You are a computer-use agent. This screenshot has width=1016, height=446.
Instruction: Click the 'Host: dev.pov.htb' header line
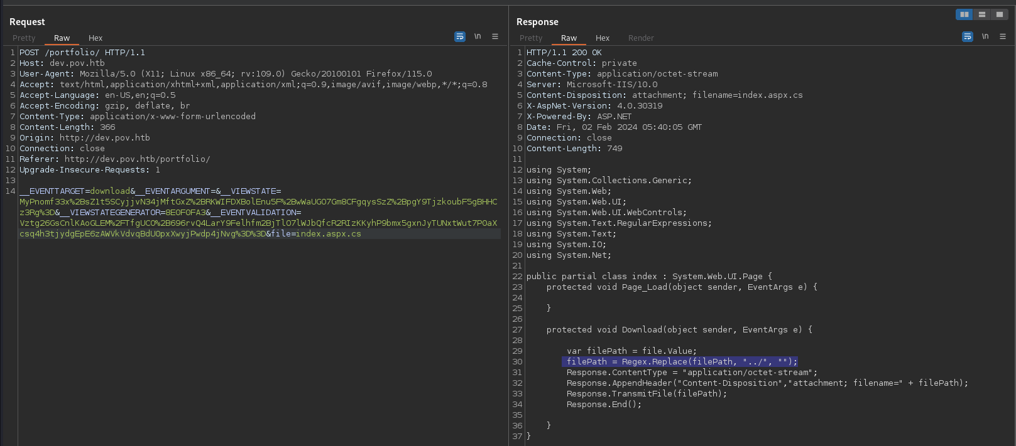coord(62,63)
